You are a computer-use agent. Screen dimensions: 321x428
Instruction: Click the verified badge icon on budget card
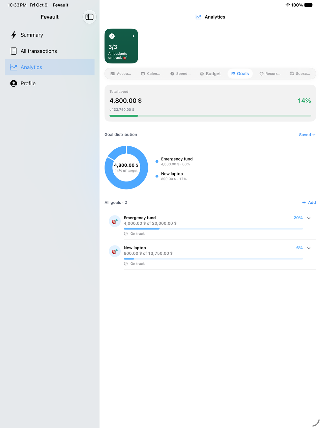112,36
